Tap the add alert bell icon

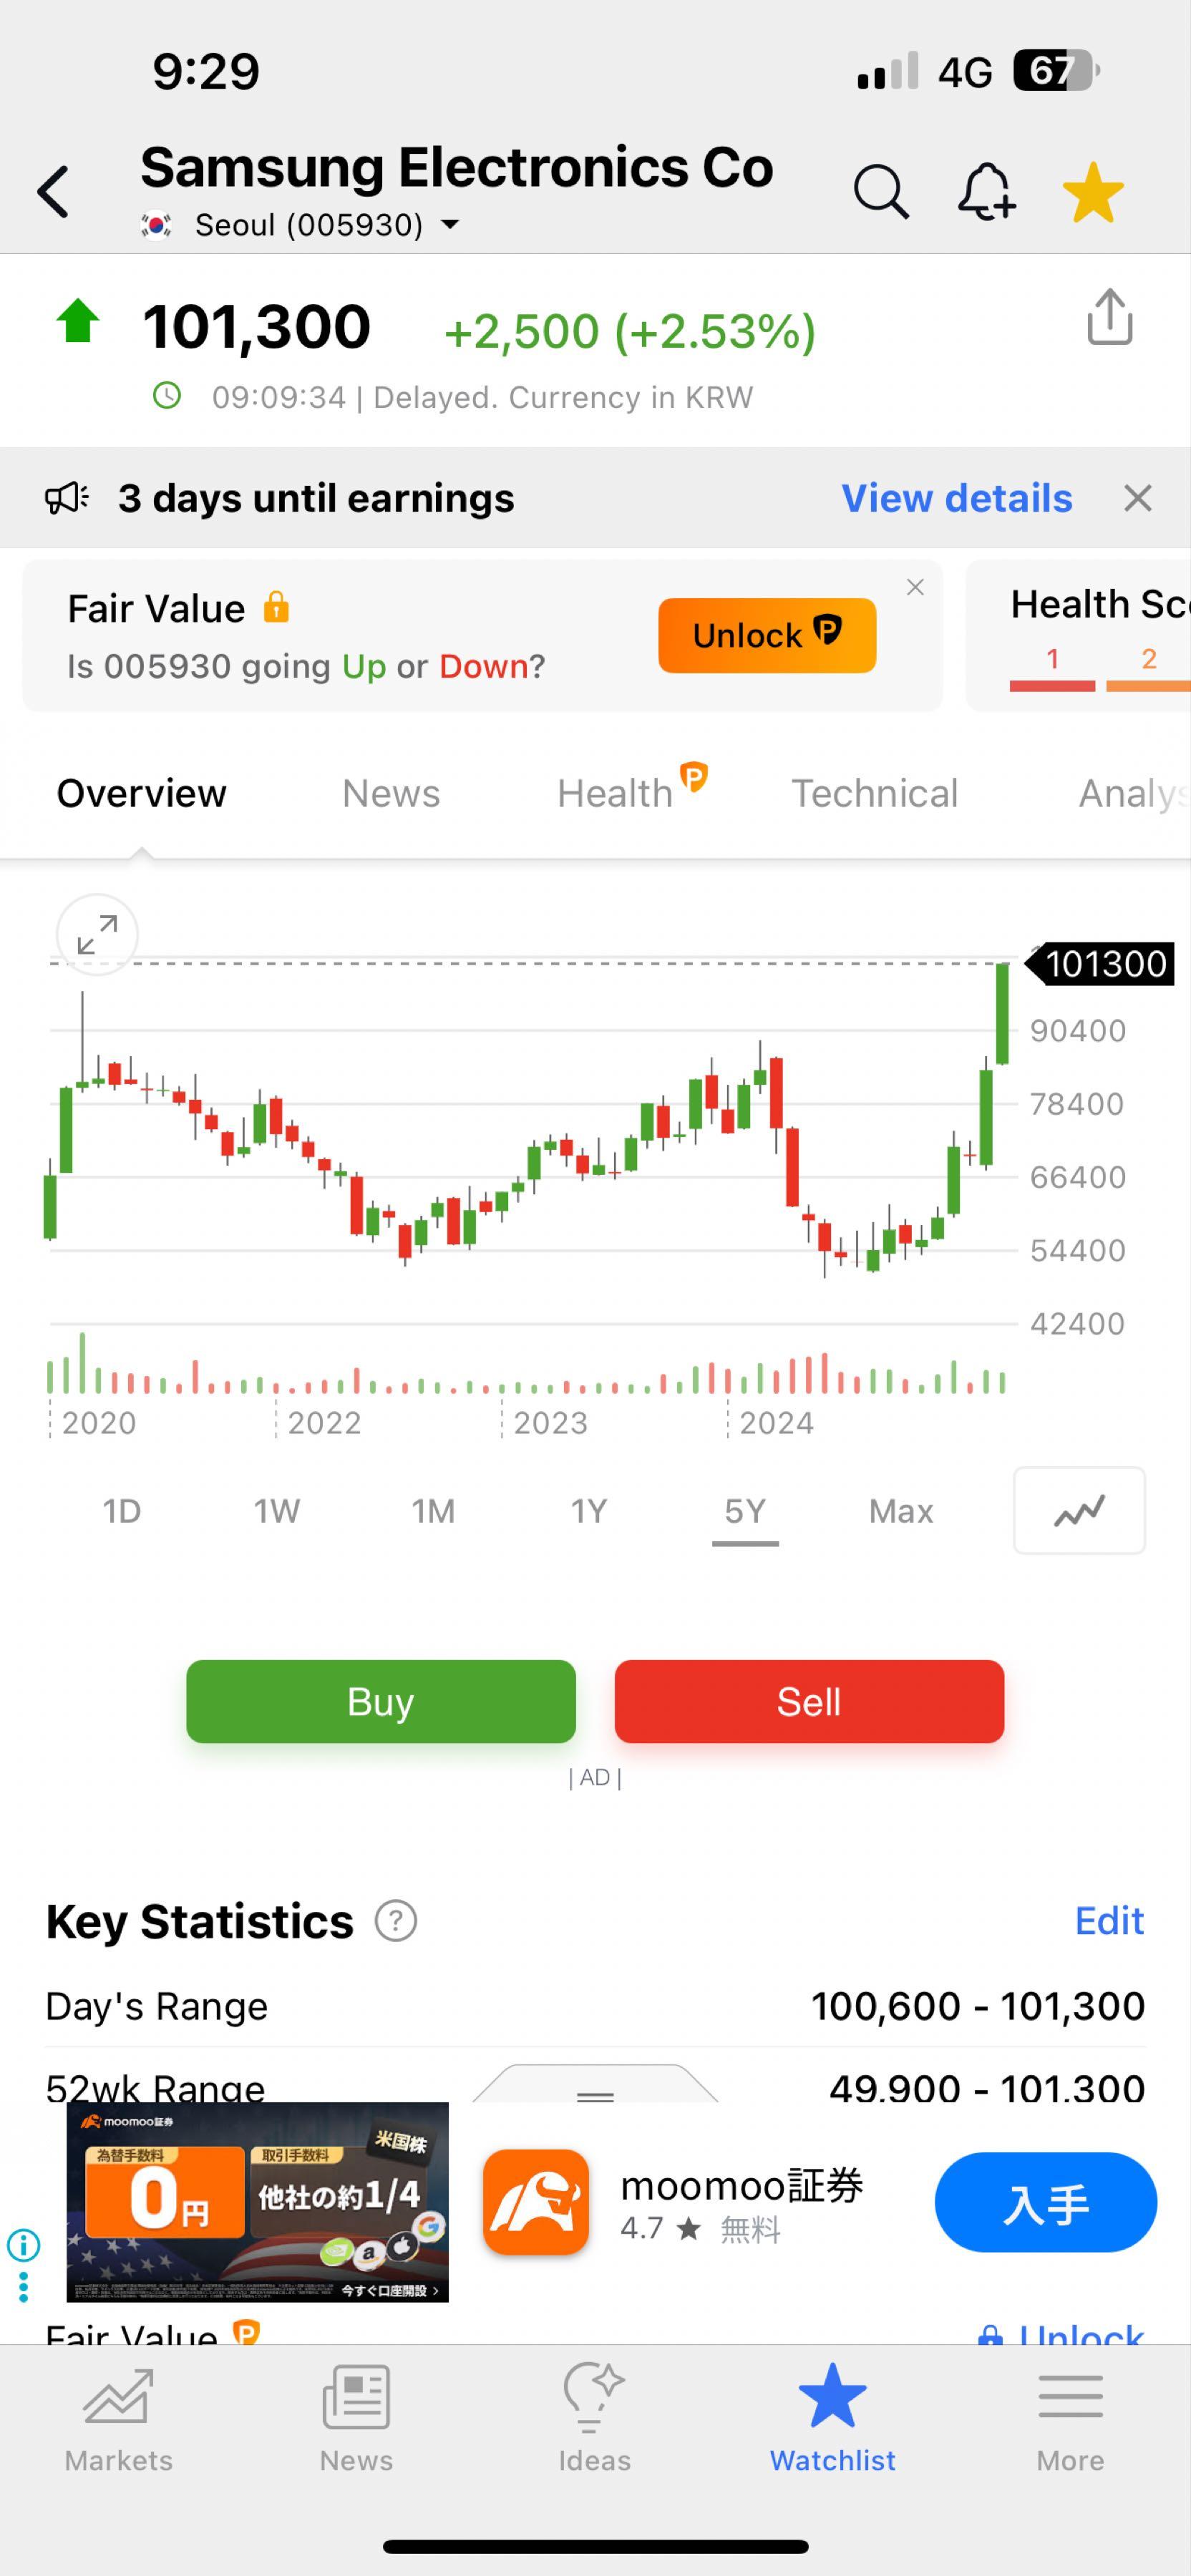point(986,190)
